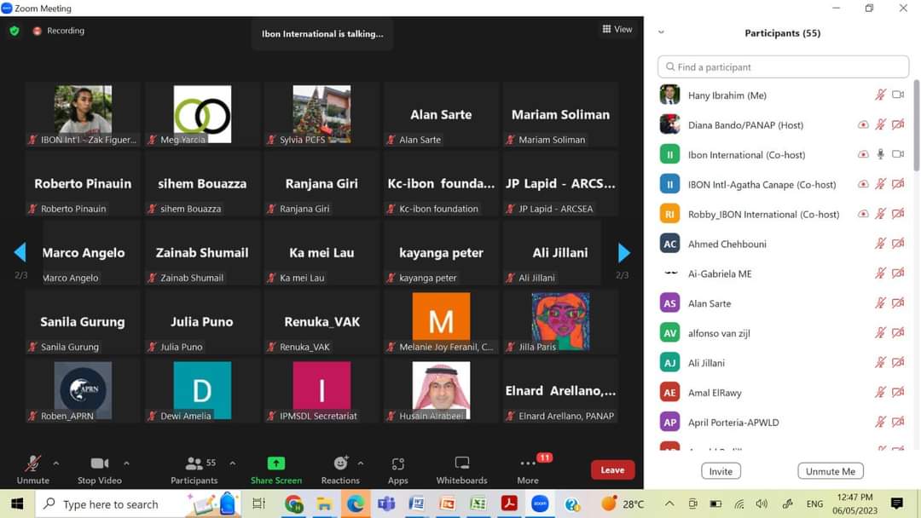The image size is (921, 518).
Task: Select April Porteria-APWLD in participants list
Action: click(x=783, y=423)
